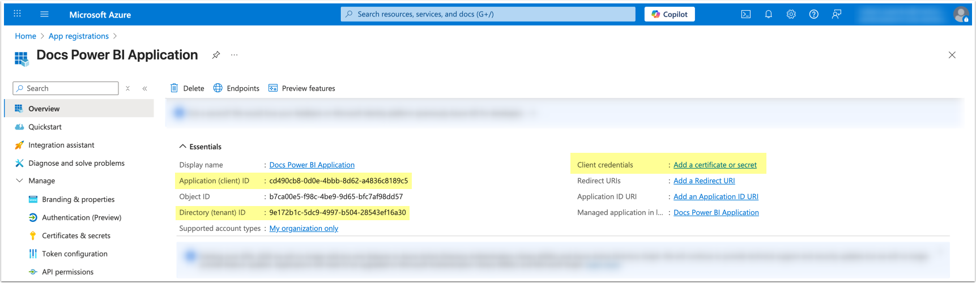Click Add a certificate or secret link
976x283 pixels.
point(715,165)
